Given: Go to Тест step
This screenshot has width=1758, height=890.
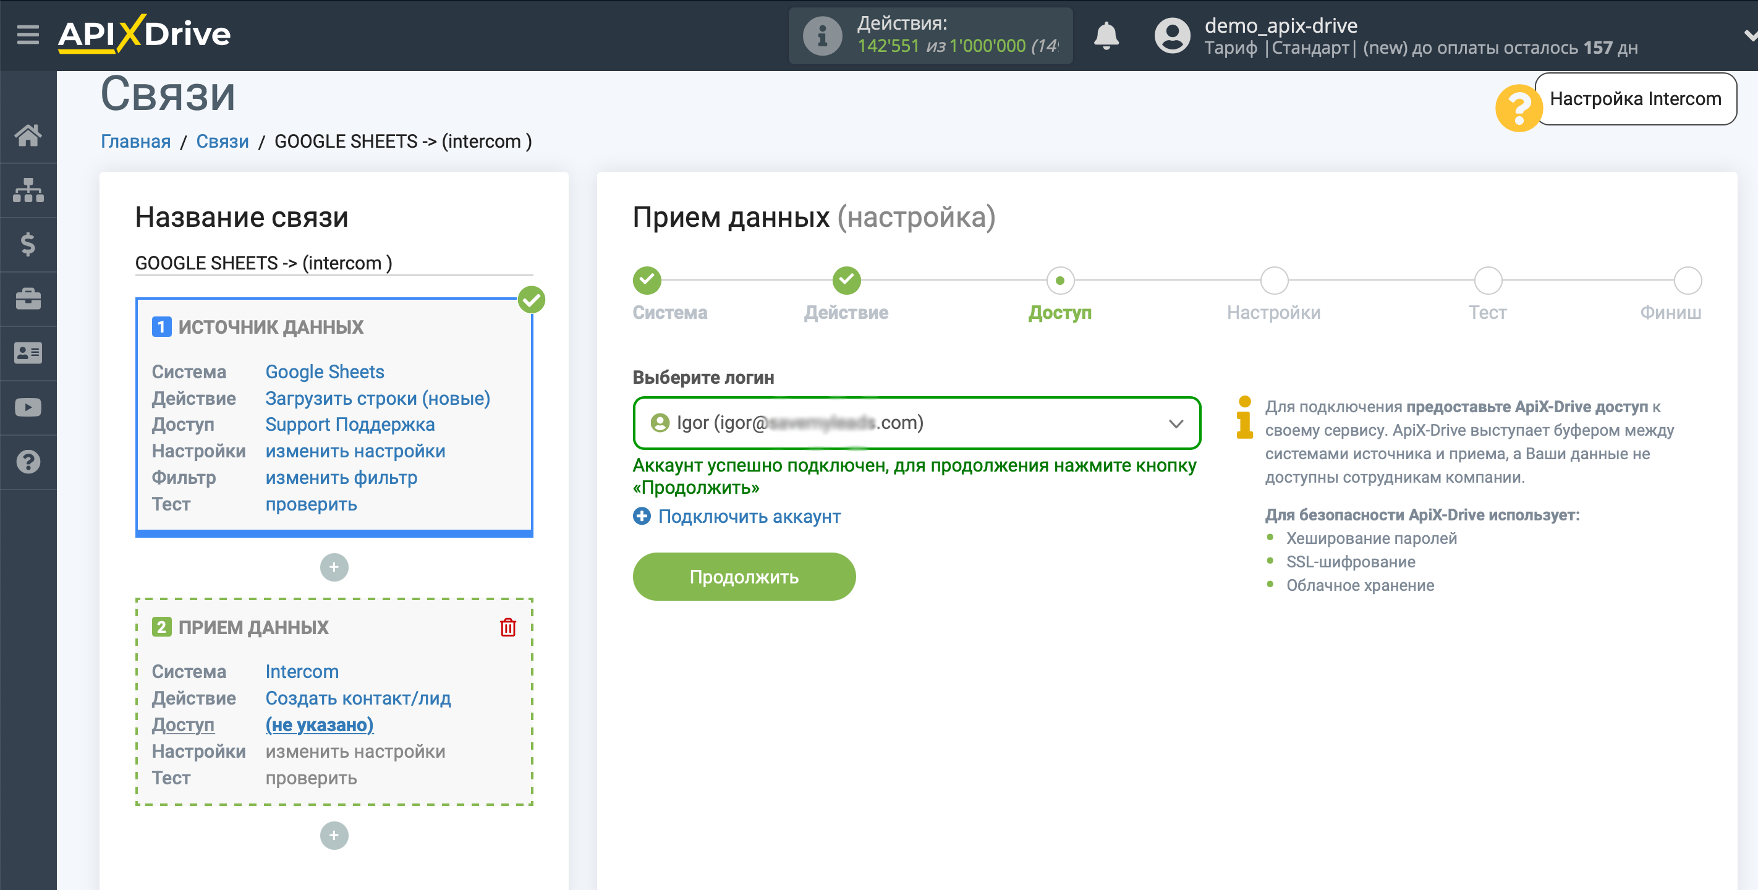Looking at the screenshot, I should (x=1488, y=280).
